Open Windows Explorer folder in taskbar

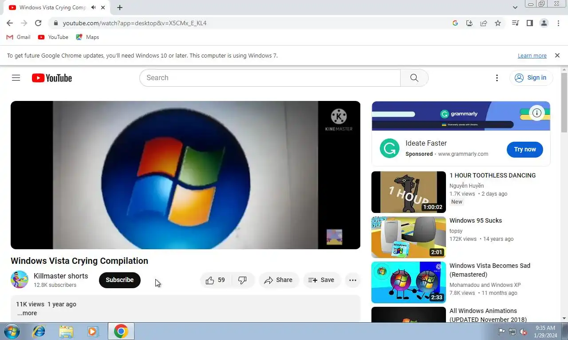[66, 331]
